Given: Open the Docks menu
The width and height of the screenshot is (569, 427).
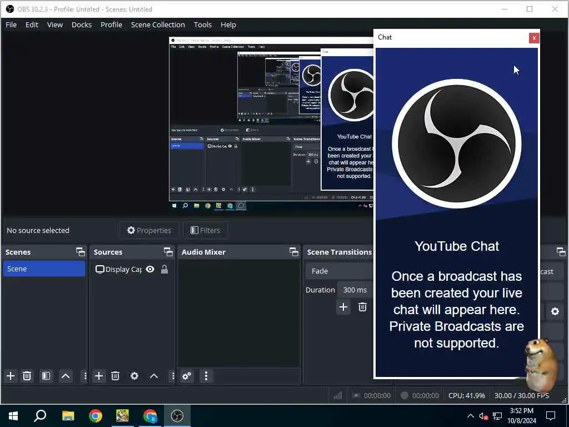Looking at the screenshot, I should pyautogui.click(x=81, y=24).
